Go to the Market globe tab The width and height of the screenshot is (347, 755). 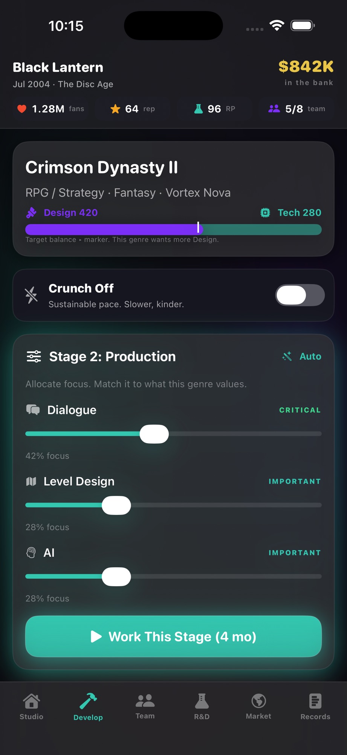point(258,707)
